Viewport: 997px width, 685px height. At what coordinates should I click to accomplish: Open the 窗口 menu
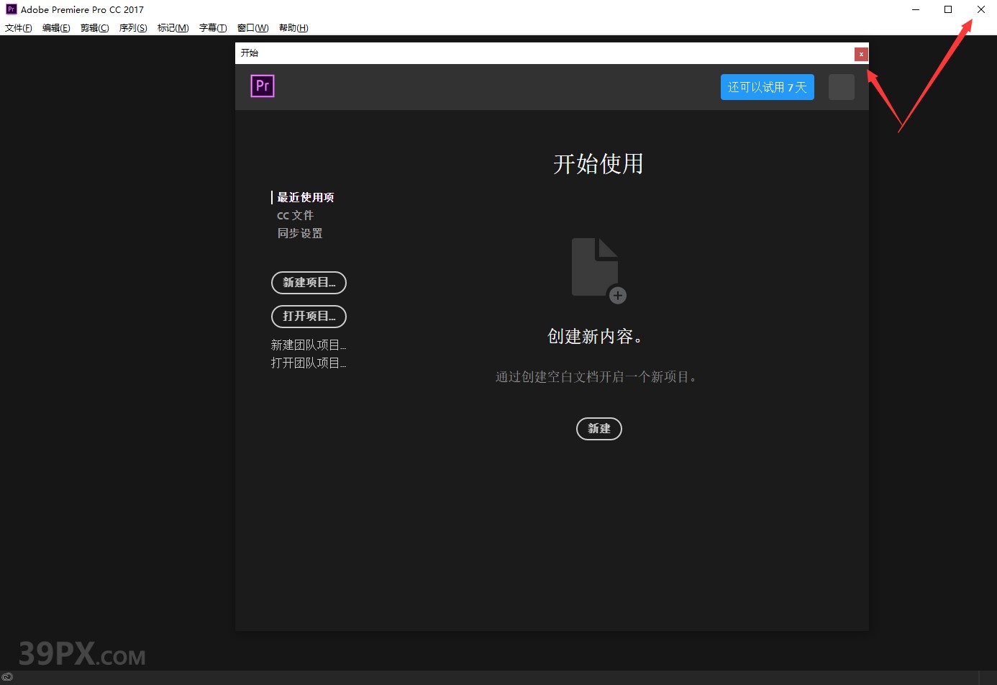[x=252, y=27]
